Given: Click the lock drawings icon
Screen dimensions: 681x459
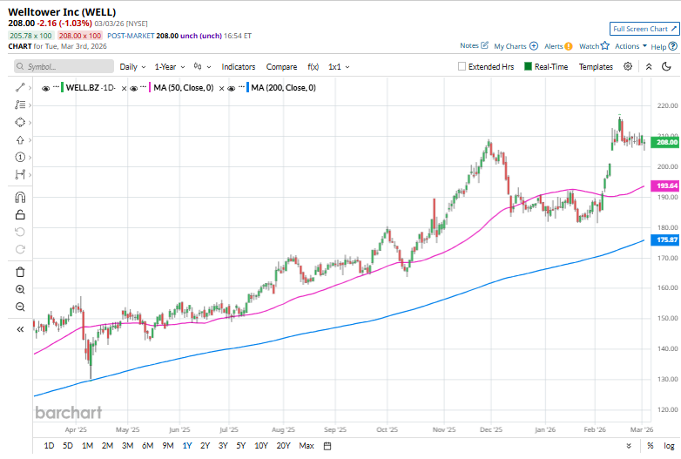Looking at the screenshot, I should 20,214.
